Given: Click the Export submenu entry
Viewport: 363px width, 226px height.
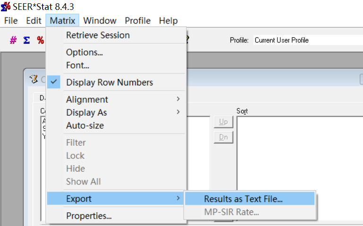Looking at the screenshot, I should [116, 198].
